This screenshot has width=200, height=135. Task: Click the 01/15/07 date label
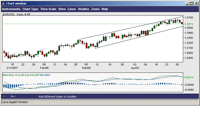pyautogui.click(x=12, y=68)
